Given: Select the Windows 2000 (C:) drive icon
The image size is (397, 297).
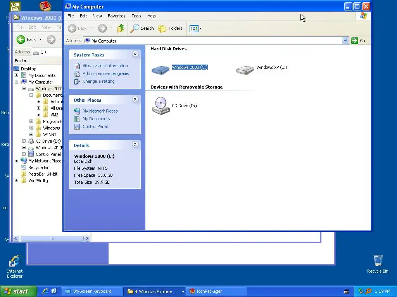Looking at the screenshot, I should coord(160,70).
